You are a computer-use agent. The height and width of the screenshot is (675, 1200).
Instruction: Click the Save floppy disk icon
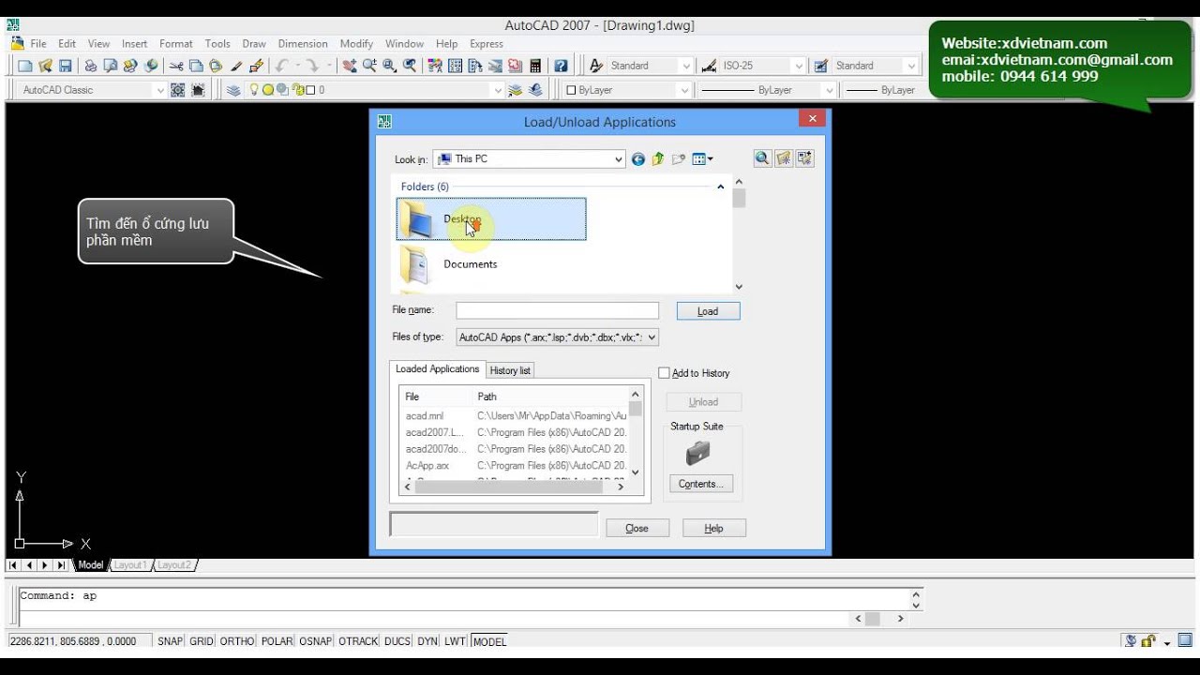click(x=66, y=66)
